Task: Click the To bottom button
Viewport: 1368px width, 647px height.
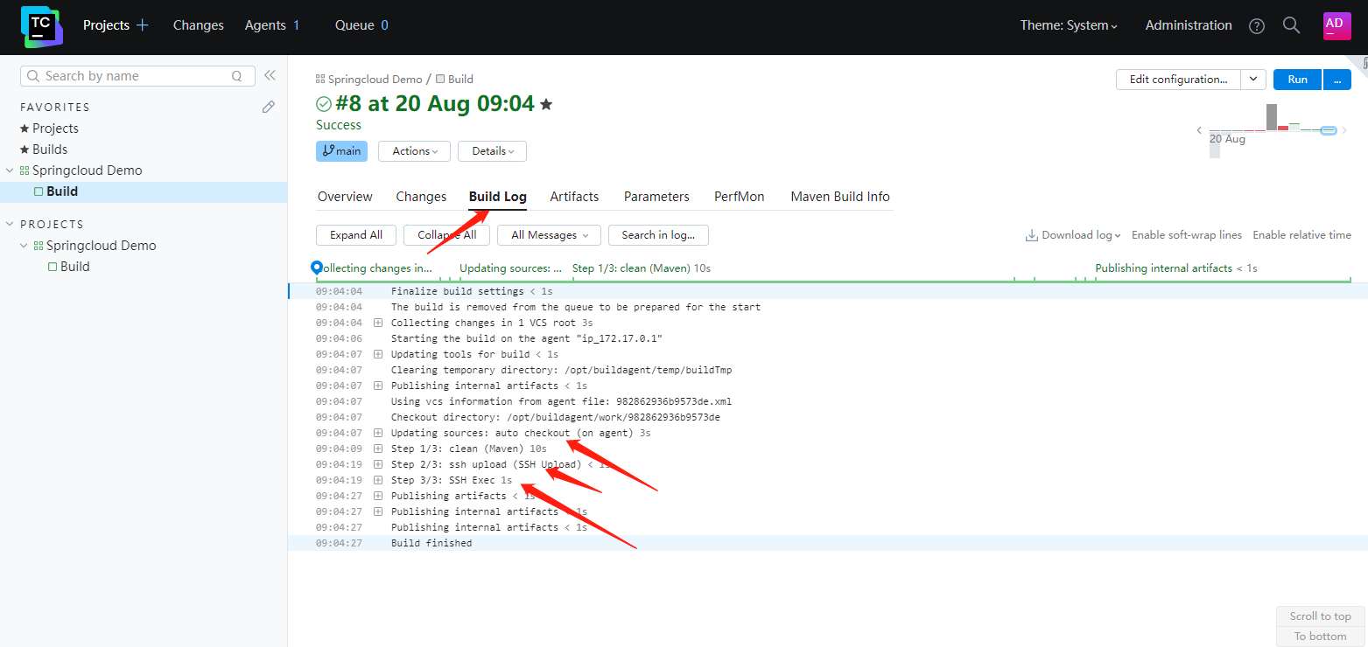Action: click(1321, 637)
